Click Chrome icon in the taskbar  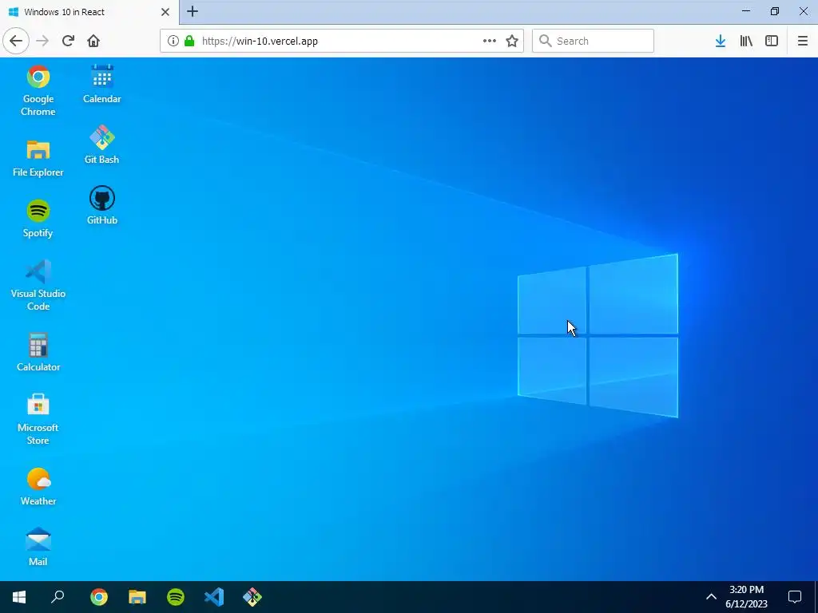(98, 597)
